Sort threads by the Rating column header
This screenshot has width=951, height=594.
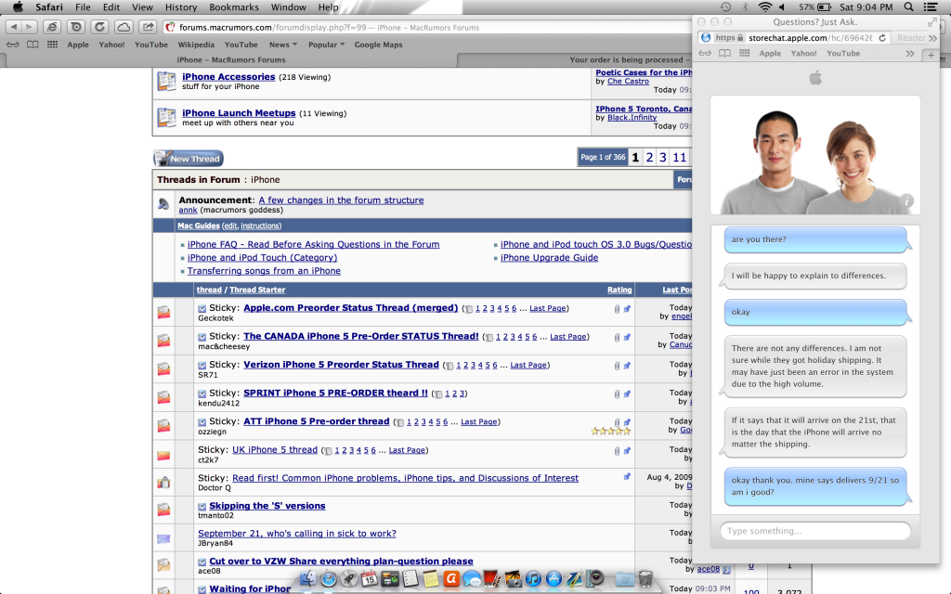619,290
